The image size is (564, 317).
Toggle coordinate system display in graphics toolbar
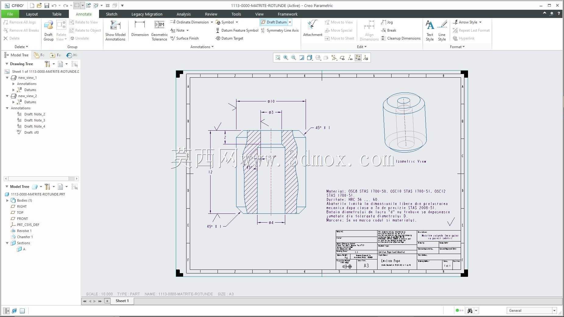pos(366,58)
